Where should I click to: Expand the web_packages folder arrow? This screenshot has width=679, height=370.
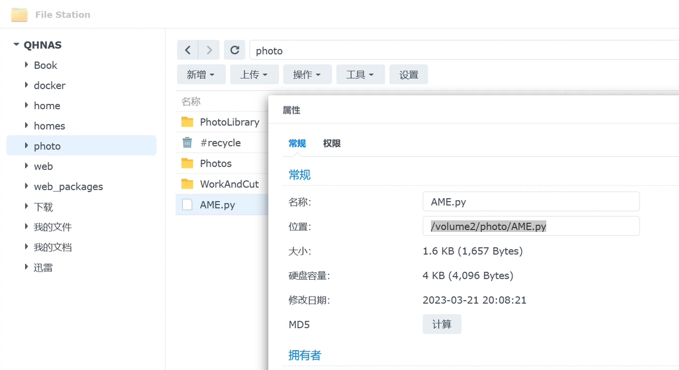[x=26, y=186]
